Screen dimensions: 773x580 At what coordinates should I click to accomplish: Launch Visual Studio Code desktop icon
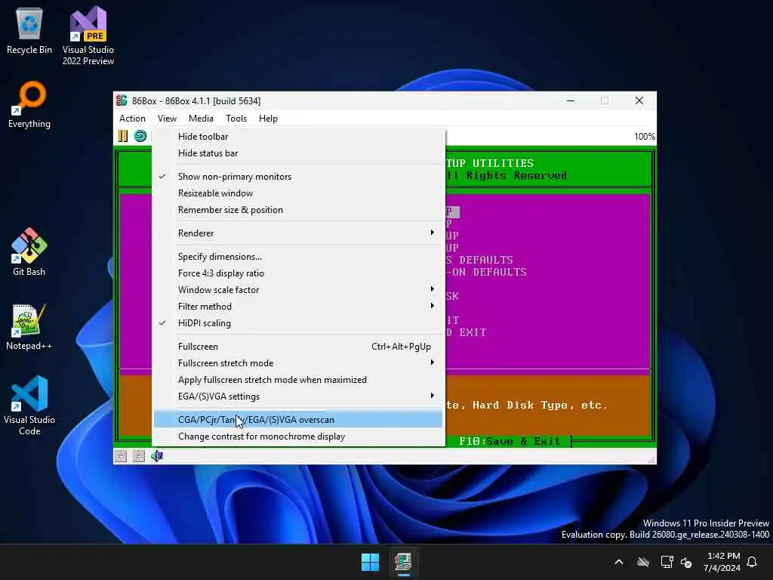(x=29, y=406)
